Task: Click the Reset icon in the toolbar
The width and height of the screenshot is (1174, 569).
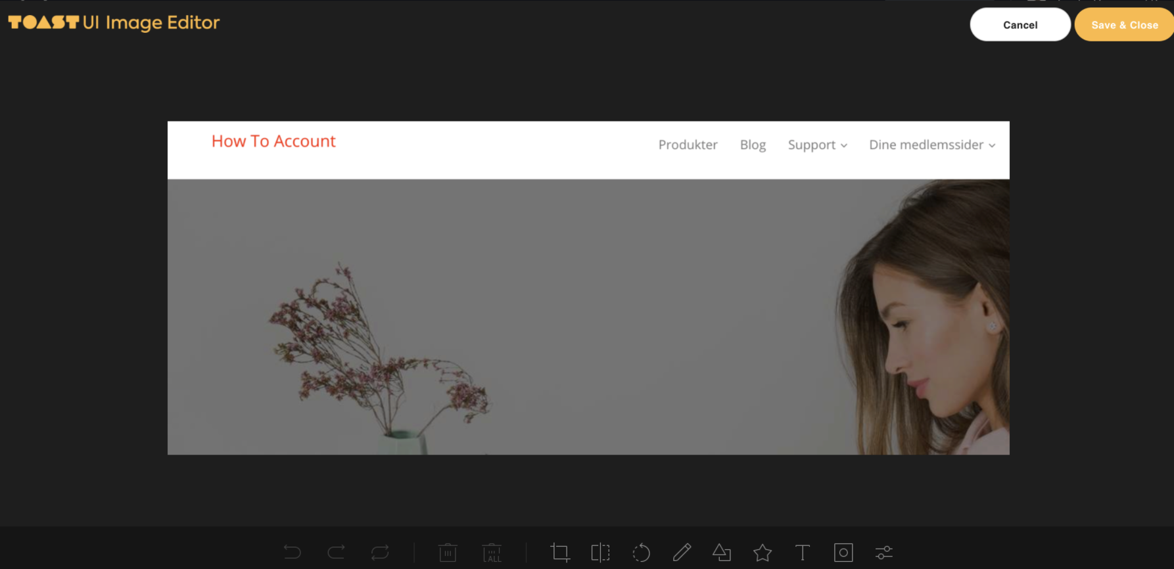Action: [380, 552]
